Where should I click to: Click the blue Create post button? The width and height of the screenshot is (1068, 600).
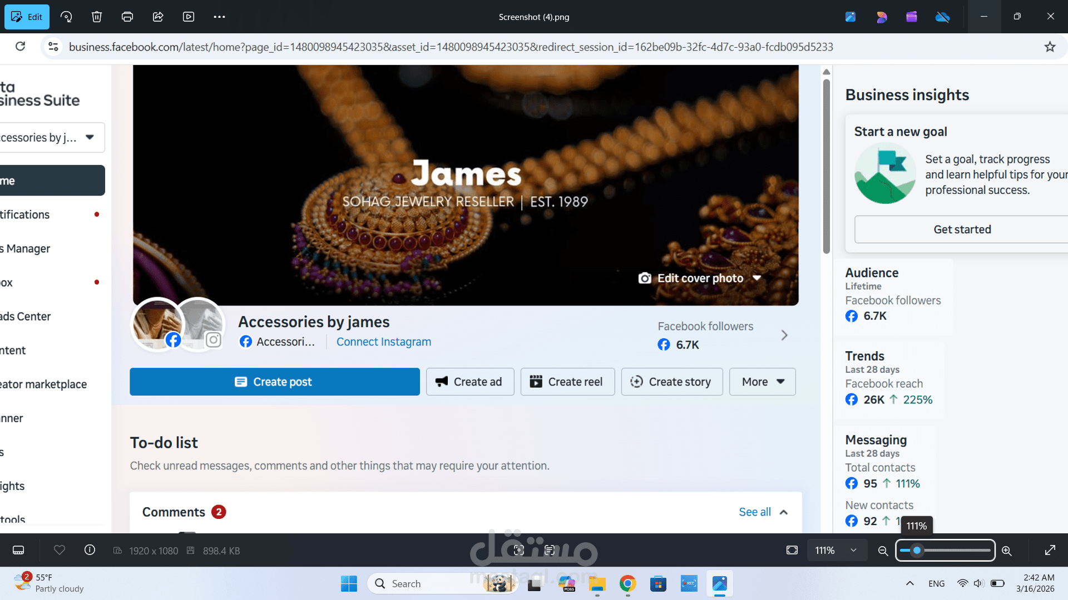(275, 382)
